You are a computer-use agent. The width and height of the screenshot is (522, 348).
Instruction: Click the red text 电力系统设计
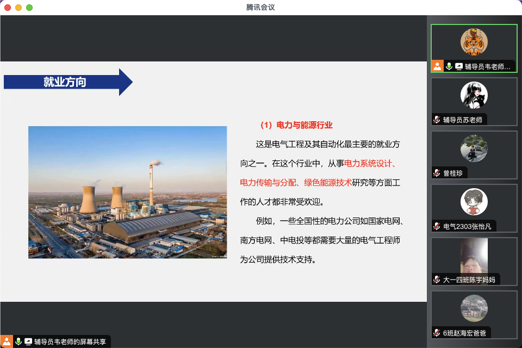(x=368, y=164)
